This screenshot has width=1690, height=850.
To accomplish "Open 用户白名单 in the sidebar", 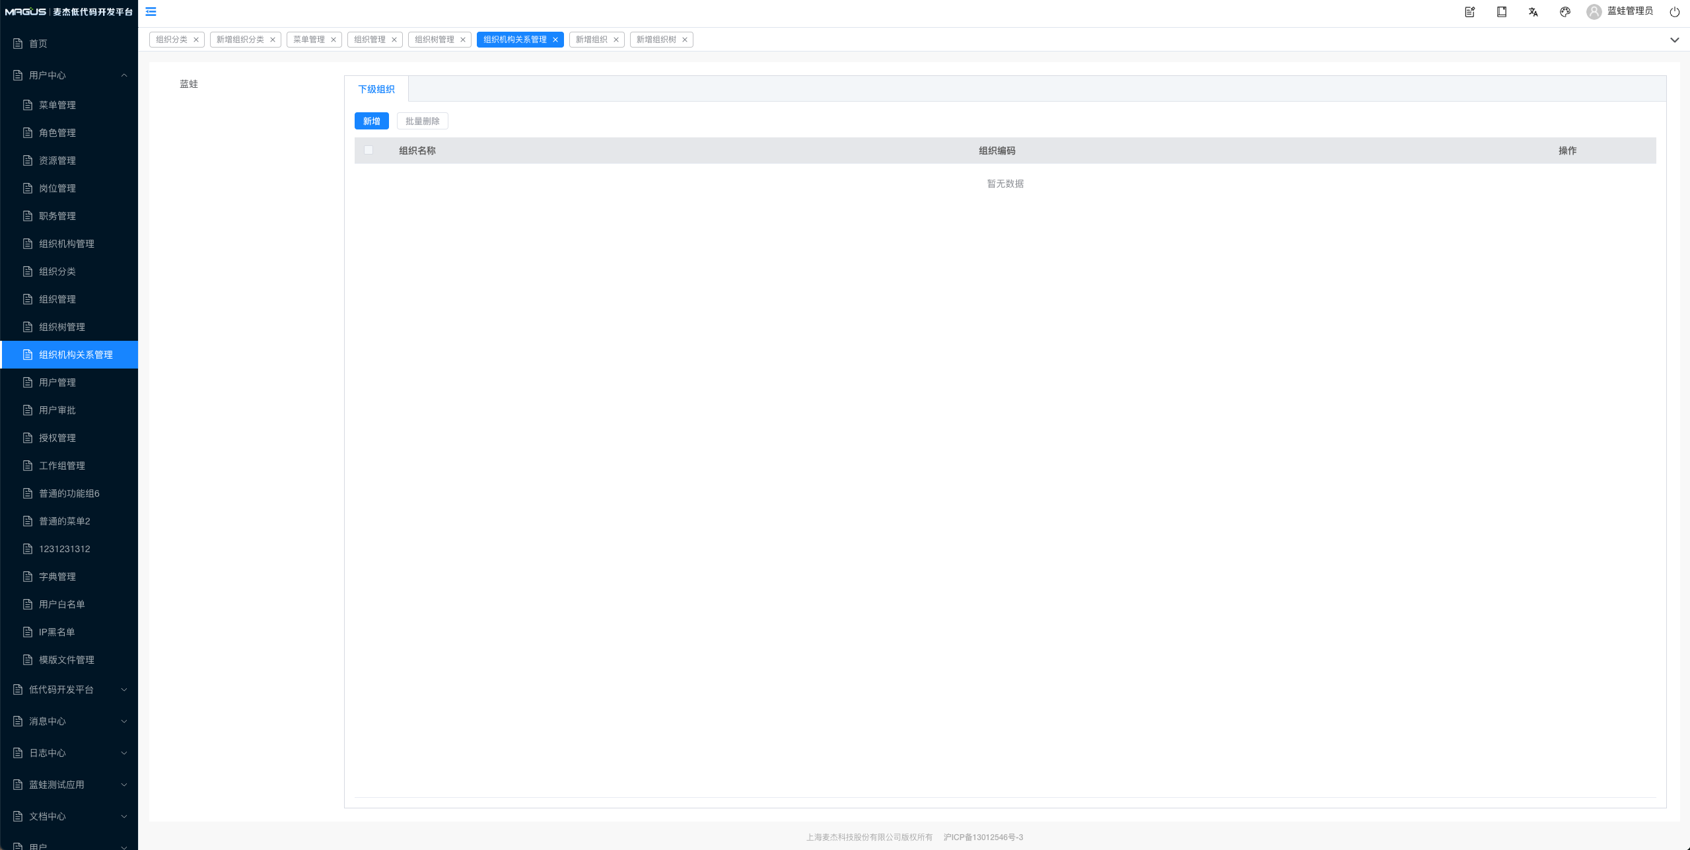I will pyautogui.click(x=69, y=604).
